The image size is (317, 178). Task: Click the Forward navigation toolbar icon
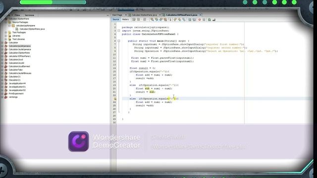(145, 20)
